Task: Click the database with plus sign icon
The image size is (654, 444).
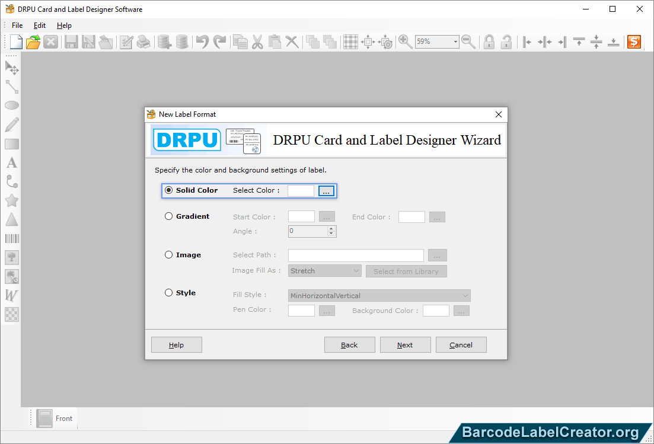Action: pos(164,41)
